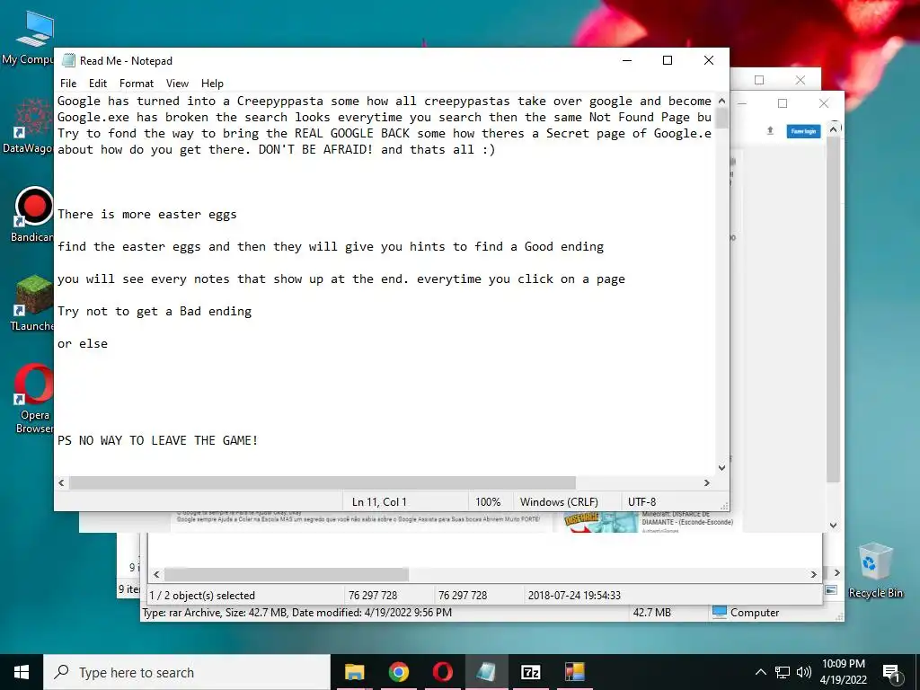
Task: Open the Notepad Edit menu
Action: pos(97,84)
